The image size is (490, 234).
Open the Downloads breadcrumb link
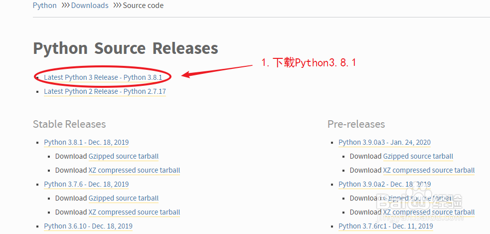pyautogui.click(x=90, y=5)
